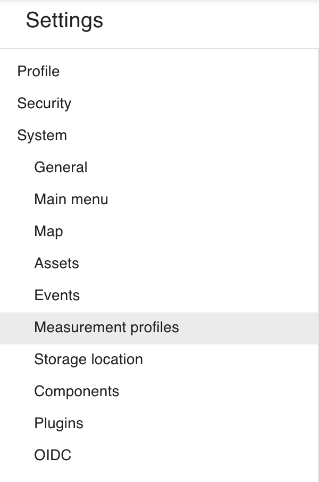Switch to the Profile section
319x482 pixels.
[x=38, y=71]
